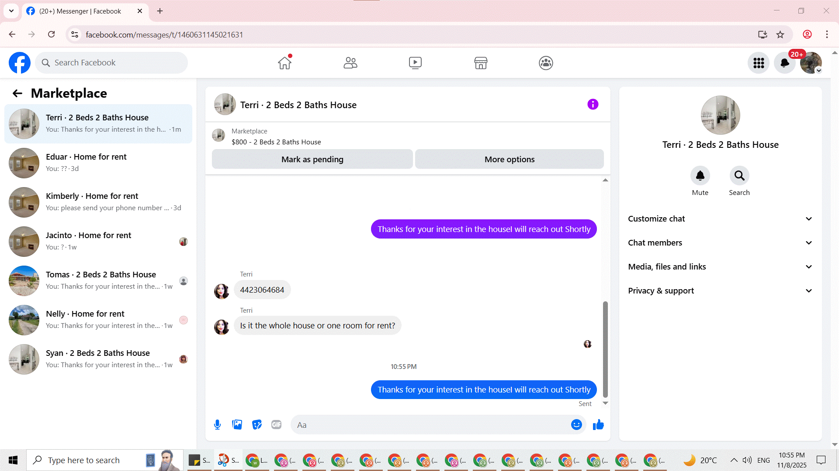Open the GIF picker
Image resolution: width=839 pixels, height=471 pixels.
coord(276,425)
